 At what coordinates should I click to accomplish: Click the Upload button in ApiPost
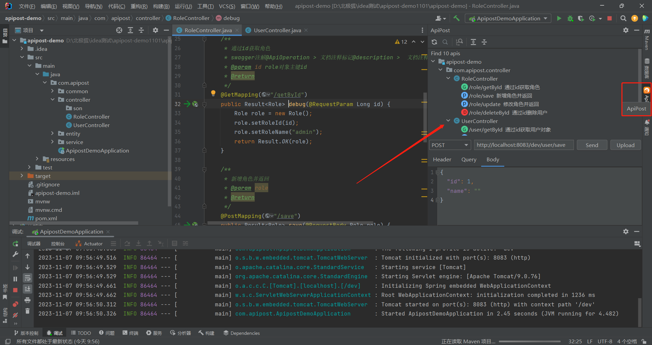pos(625,145)
